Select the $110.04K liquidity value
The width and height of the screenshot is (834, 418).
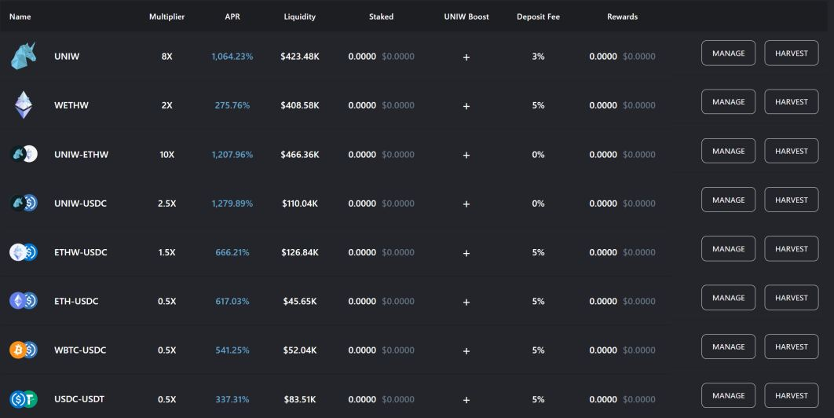coord(300,203)
